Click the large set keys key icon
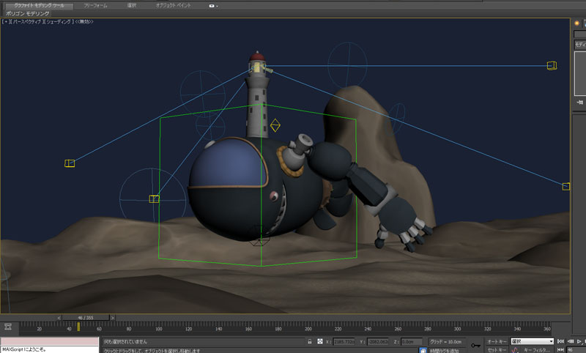Screen dimensions: 586x353 click(475, 345)
